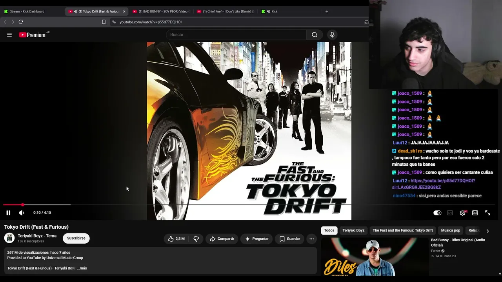
Task: Click the nino47554 username in chat
Action: tap(404, 196)
